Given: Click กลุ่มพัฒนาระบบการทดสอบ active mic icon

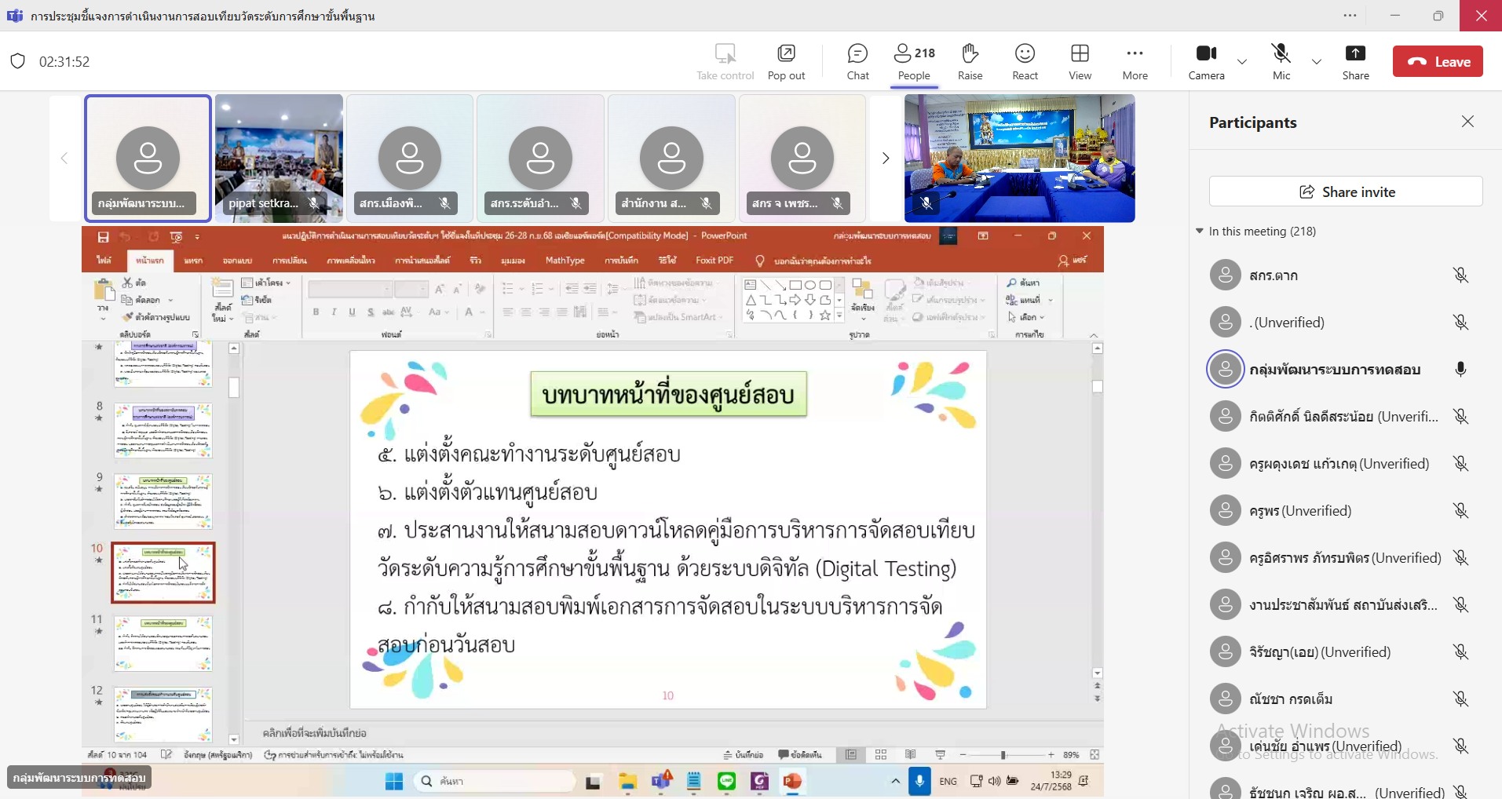Looking at the screenshot, I should (1460, 370).
